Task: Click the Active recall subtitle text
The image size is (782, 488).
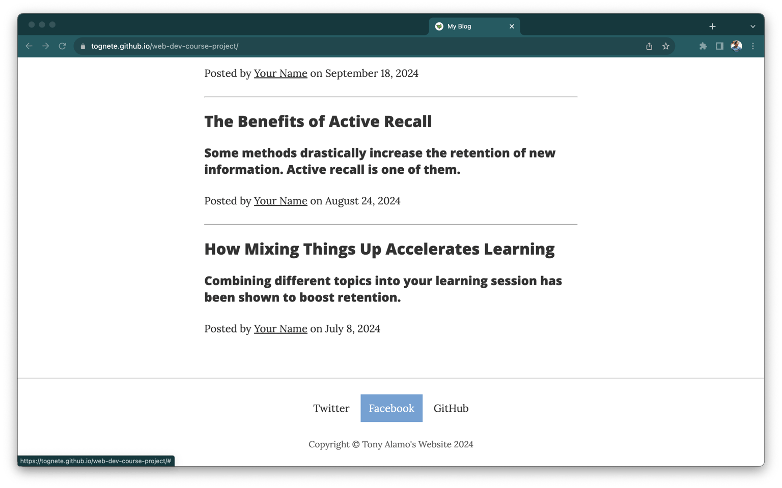Action: [x=380, y=161]
